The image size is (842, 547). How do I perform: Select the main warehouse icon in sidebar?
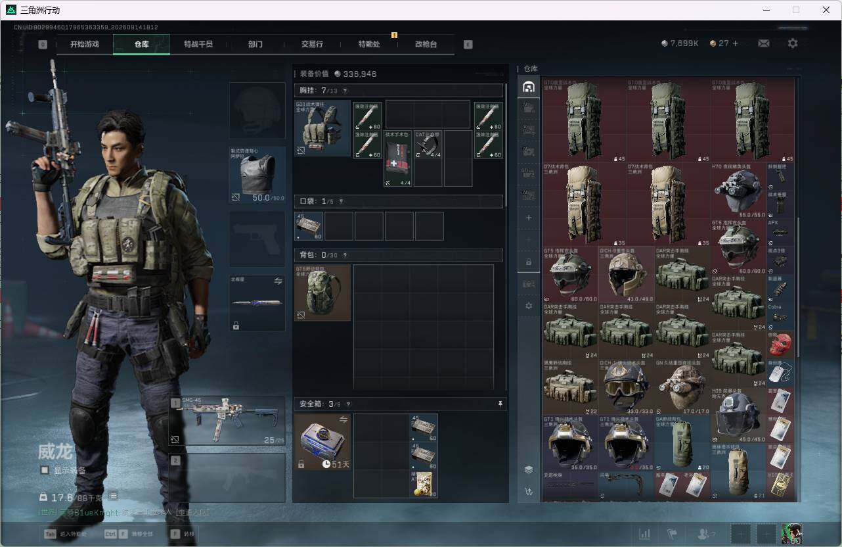(529, 87)
